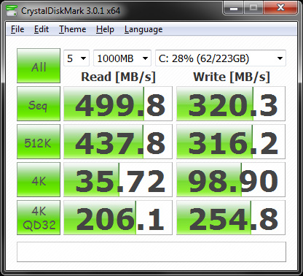Click the 4K read result 35.72
Screen dimensions: 303x276
pos(118,180)
